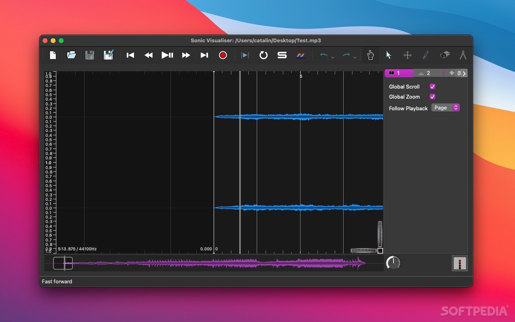
Task: Rewind to the start of the audio
Action: [130, 55]
